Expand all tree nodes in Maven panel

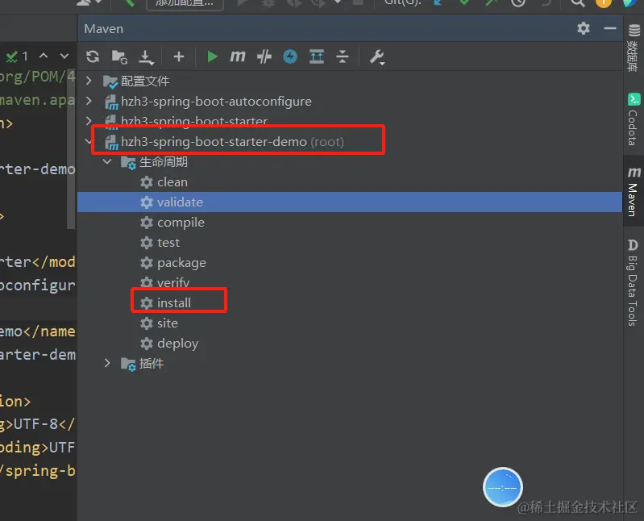316,56
